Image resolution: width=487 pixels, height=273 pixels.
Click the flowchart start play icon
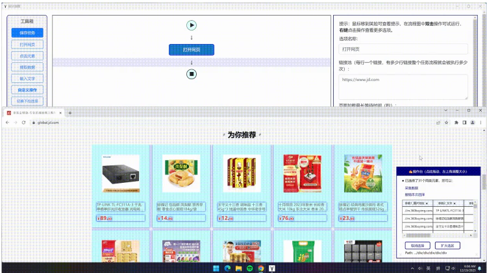tap(192, 25)
